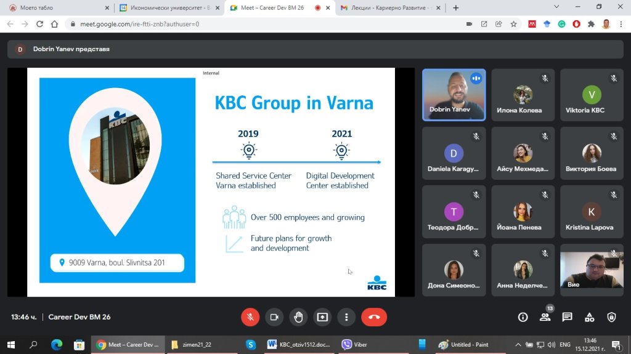Unmute the microphone in Meet
The height and width of the screenshot is (354, 631).
point(250,317)
